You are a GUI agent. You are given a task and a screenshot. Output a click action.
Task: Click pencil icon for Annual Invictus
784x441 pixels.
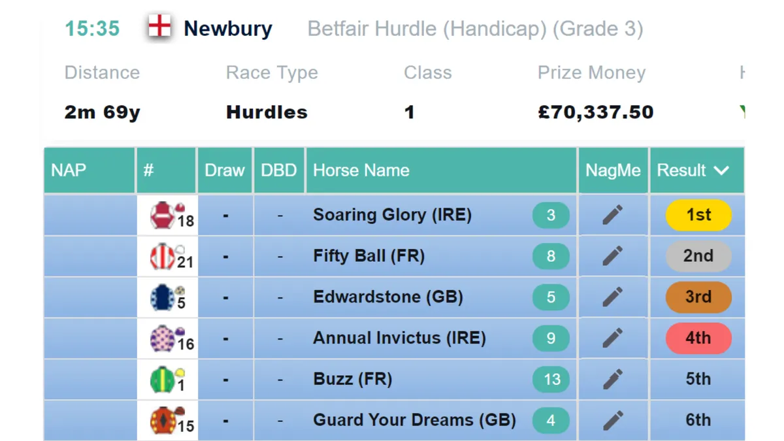click(612, 338)
